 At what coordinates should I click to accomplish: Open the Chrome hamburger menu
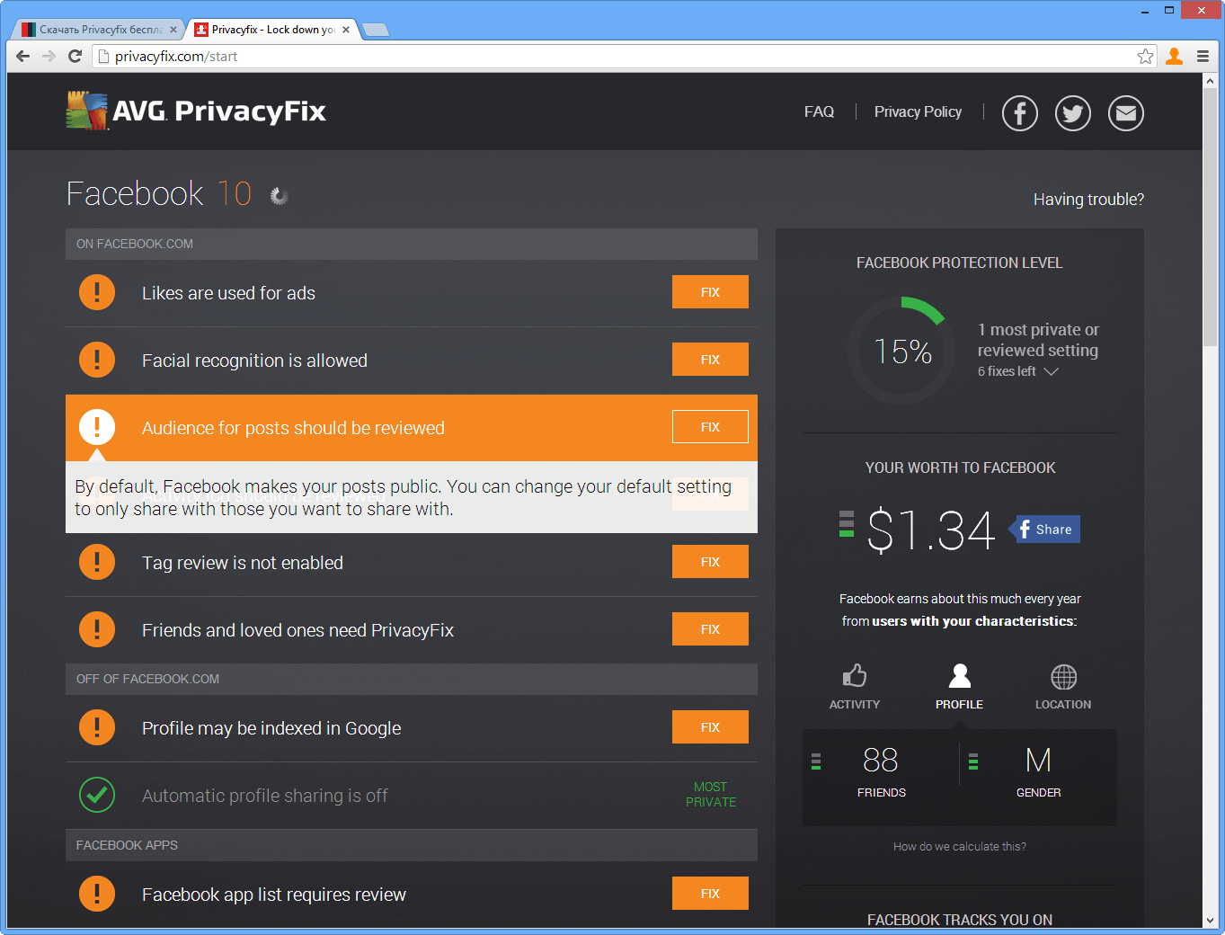[1203, 57]
